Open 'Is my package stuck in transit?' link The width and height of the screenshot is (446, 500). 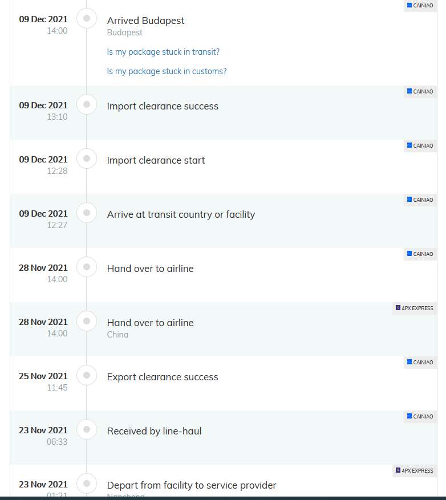click(x=163, y=52)
